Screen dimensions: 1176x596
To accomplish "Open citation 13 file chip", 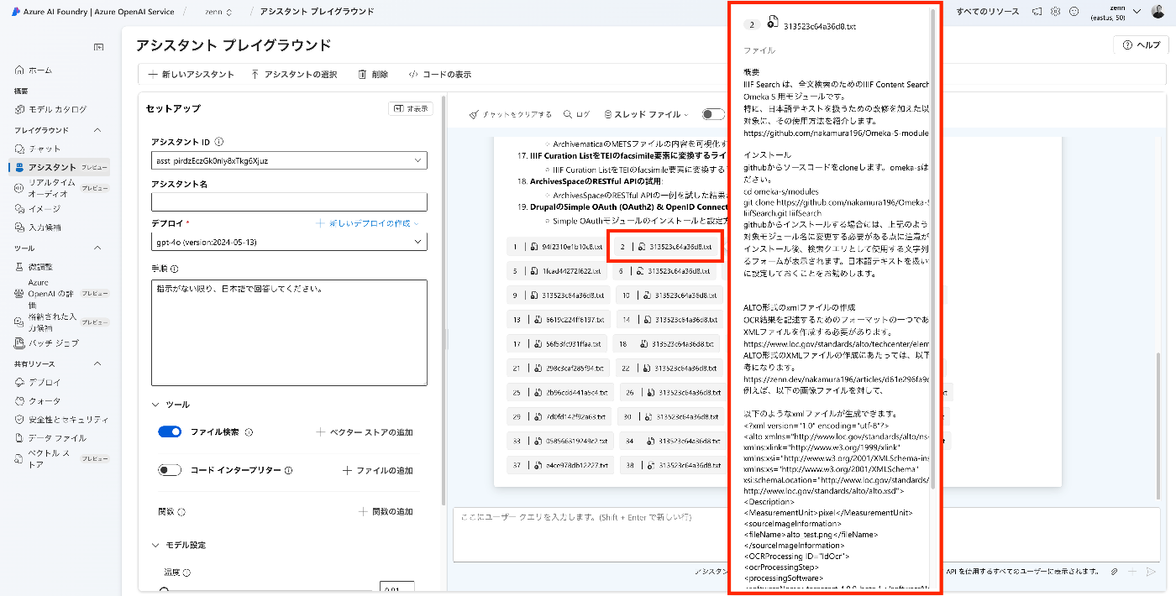I will [x=557, y=320].
